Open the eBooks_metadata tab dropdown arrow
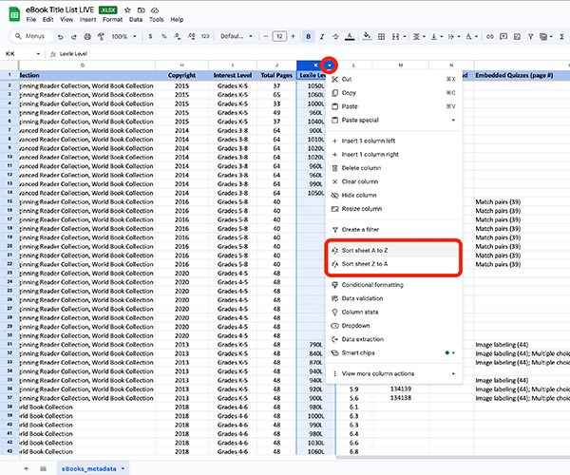 (x=123, y=468)
